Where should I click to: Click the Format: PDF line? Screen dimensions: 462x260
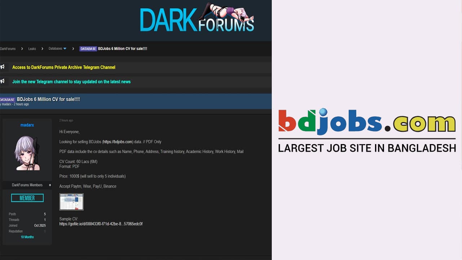pyautogui.click(x=69, y=166)
